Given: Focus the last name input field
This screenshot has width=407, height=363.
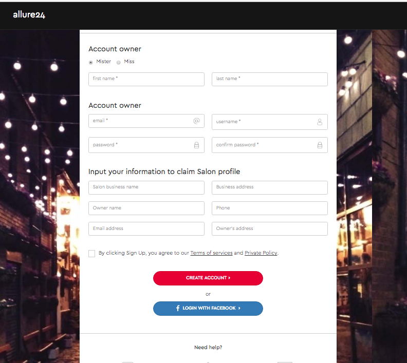Looking at the screenshot, I should tap(269, 79).
